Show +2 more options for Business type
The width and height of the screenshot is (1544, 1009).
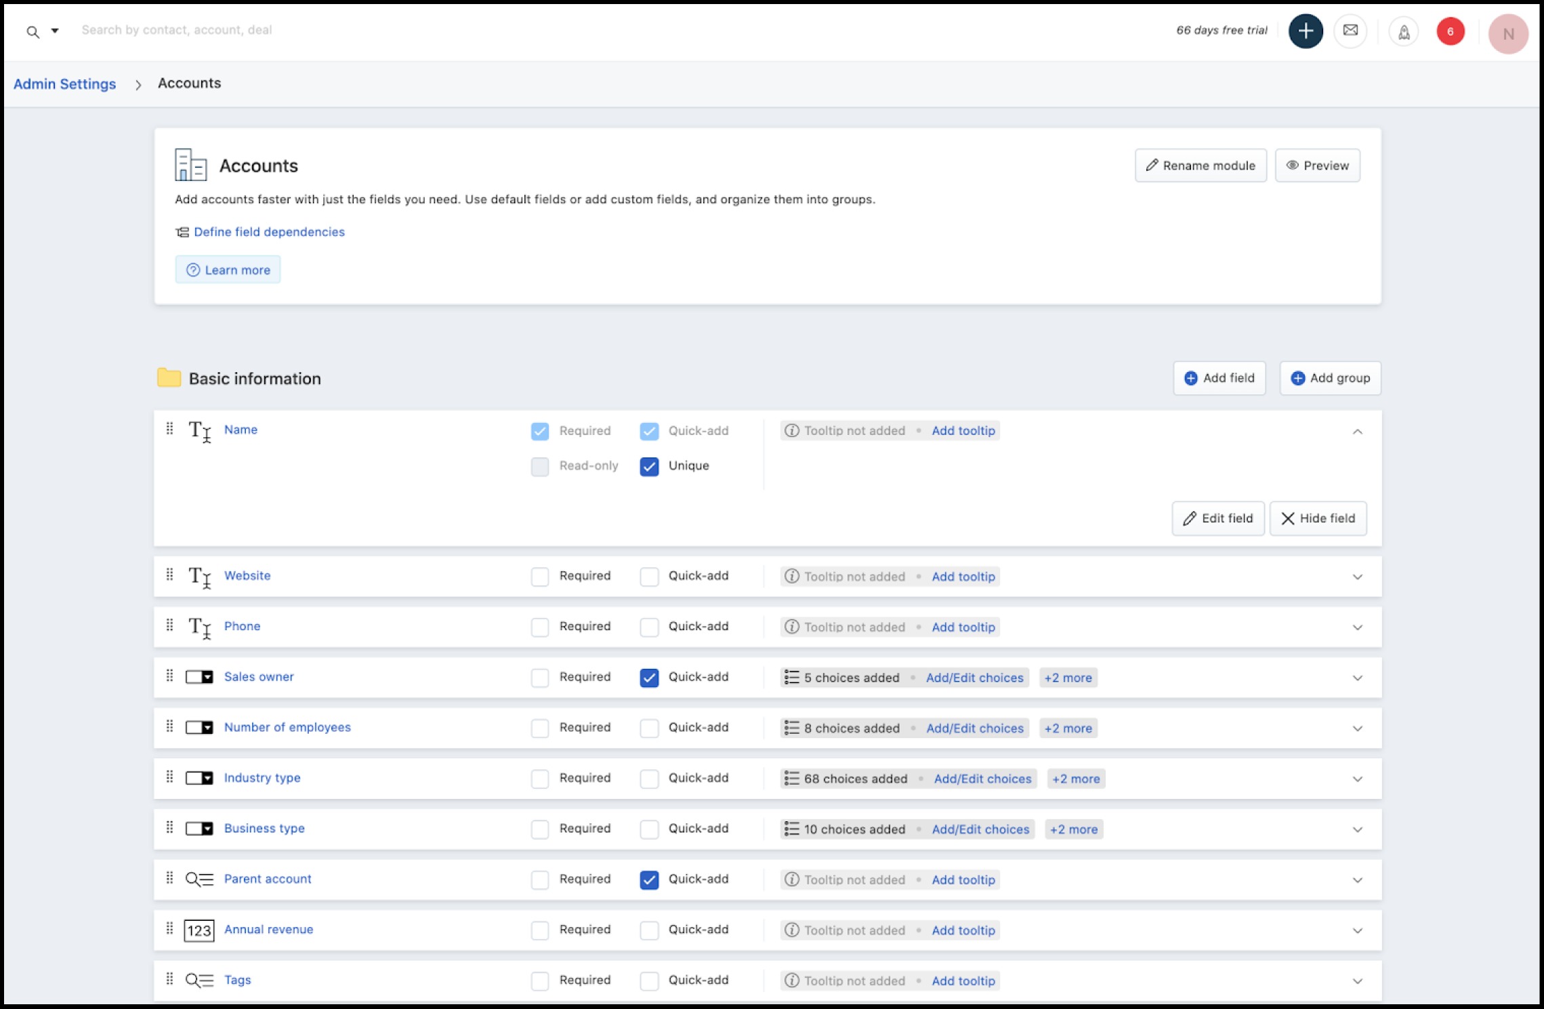(x=1073, y=829)
